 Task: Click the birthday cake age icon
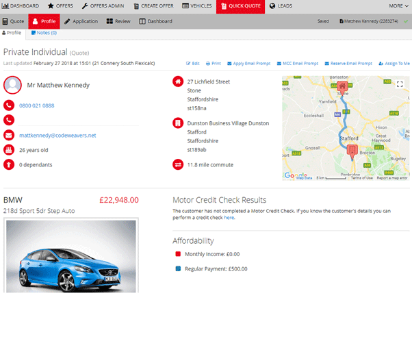coord(9,150)
